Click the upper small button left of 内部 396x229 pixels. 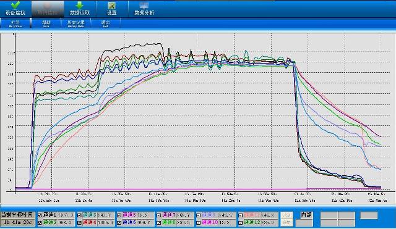(x=286, y=215)
